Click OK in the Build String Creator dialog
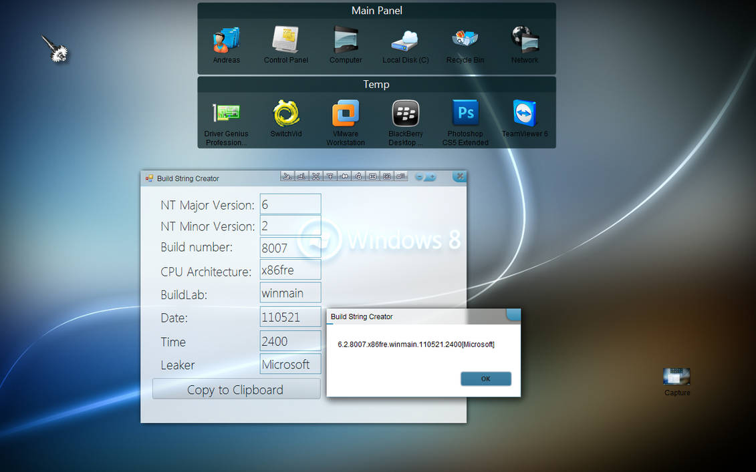Screen dimensions: 756x472 point(485,379)
